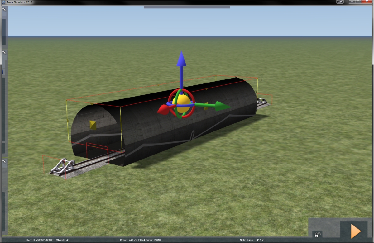Screen dimensions: 374x243
Task: Start the scenario with the orange play button
Action: tap(356, 231)
